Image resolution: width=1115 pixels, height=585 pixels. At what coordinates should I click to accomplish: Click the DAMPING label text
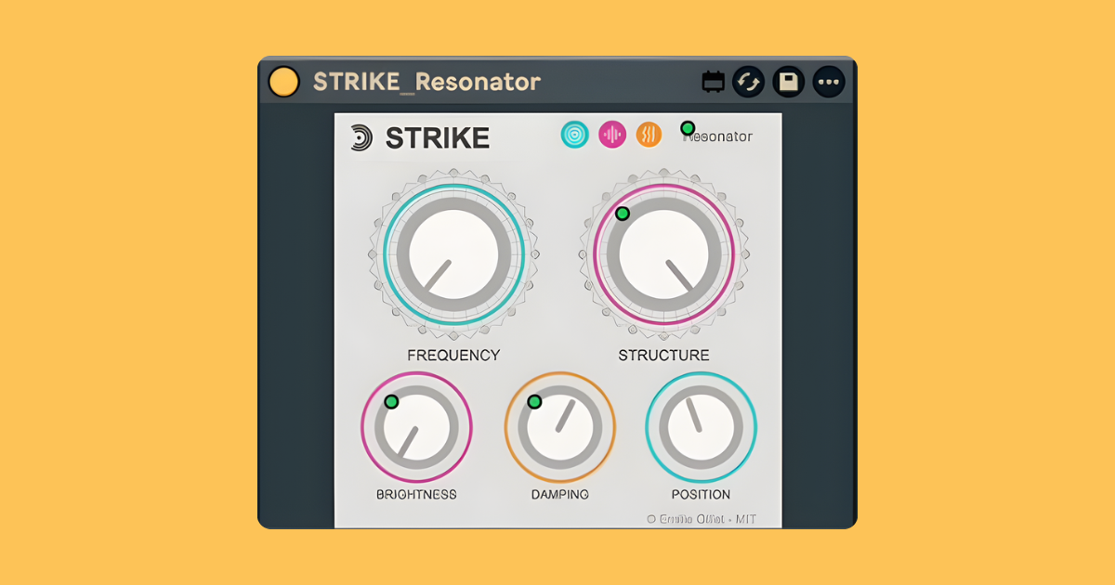(x=559, y=494)
